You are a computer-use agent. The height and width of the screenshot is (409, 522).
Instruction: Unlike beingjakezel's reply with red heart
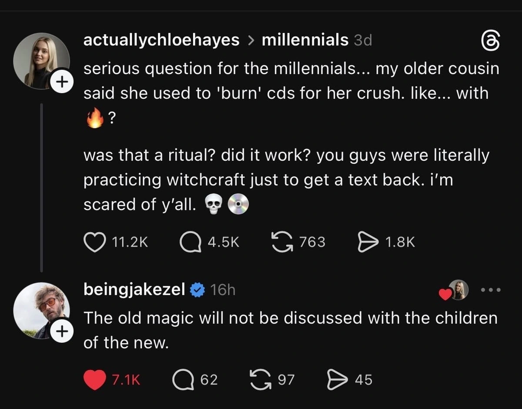tap(94, 380)
